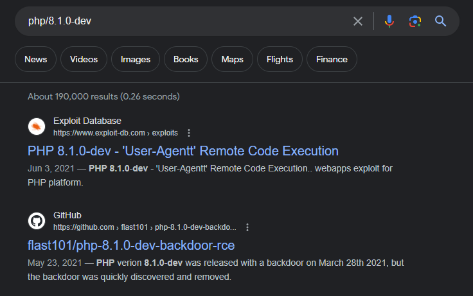Open more options for Exploit Database result

(x=189, y=133)
